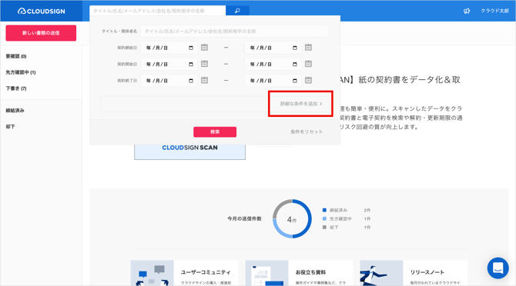
Task: Open リリースノート card
Action: (x=414, y=273)
